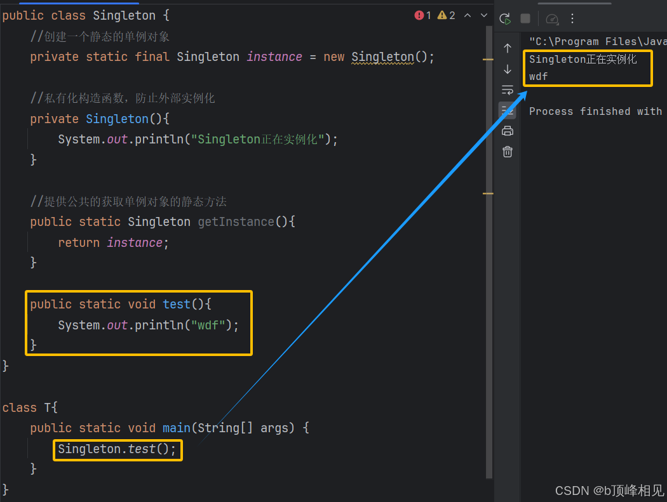Click the Stop process square icon
The height and width of the screenshot is (502, 667).
[525, 18]
